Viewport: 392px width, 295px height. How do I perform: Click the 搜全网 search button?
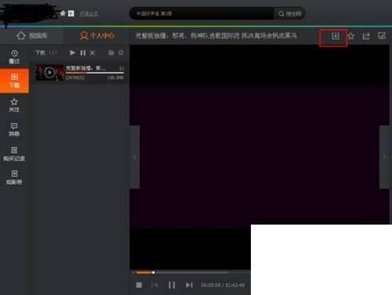289,13
